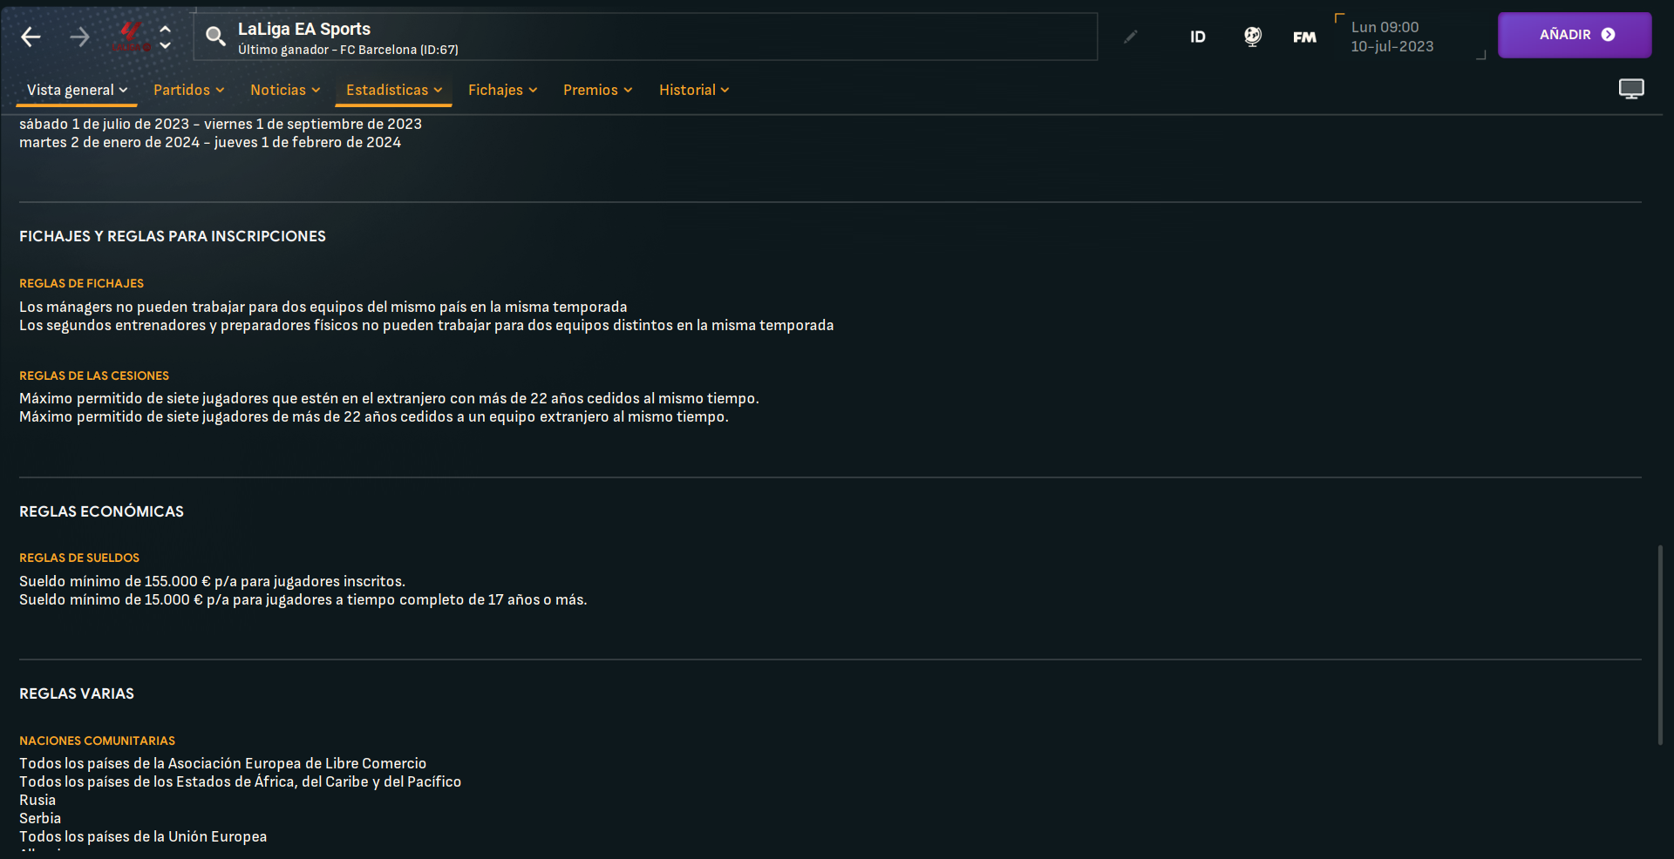Step to the previous competition with up chevron

[x=166, y=28]
